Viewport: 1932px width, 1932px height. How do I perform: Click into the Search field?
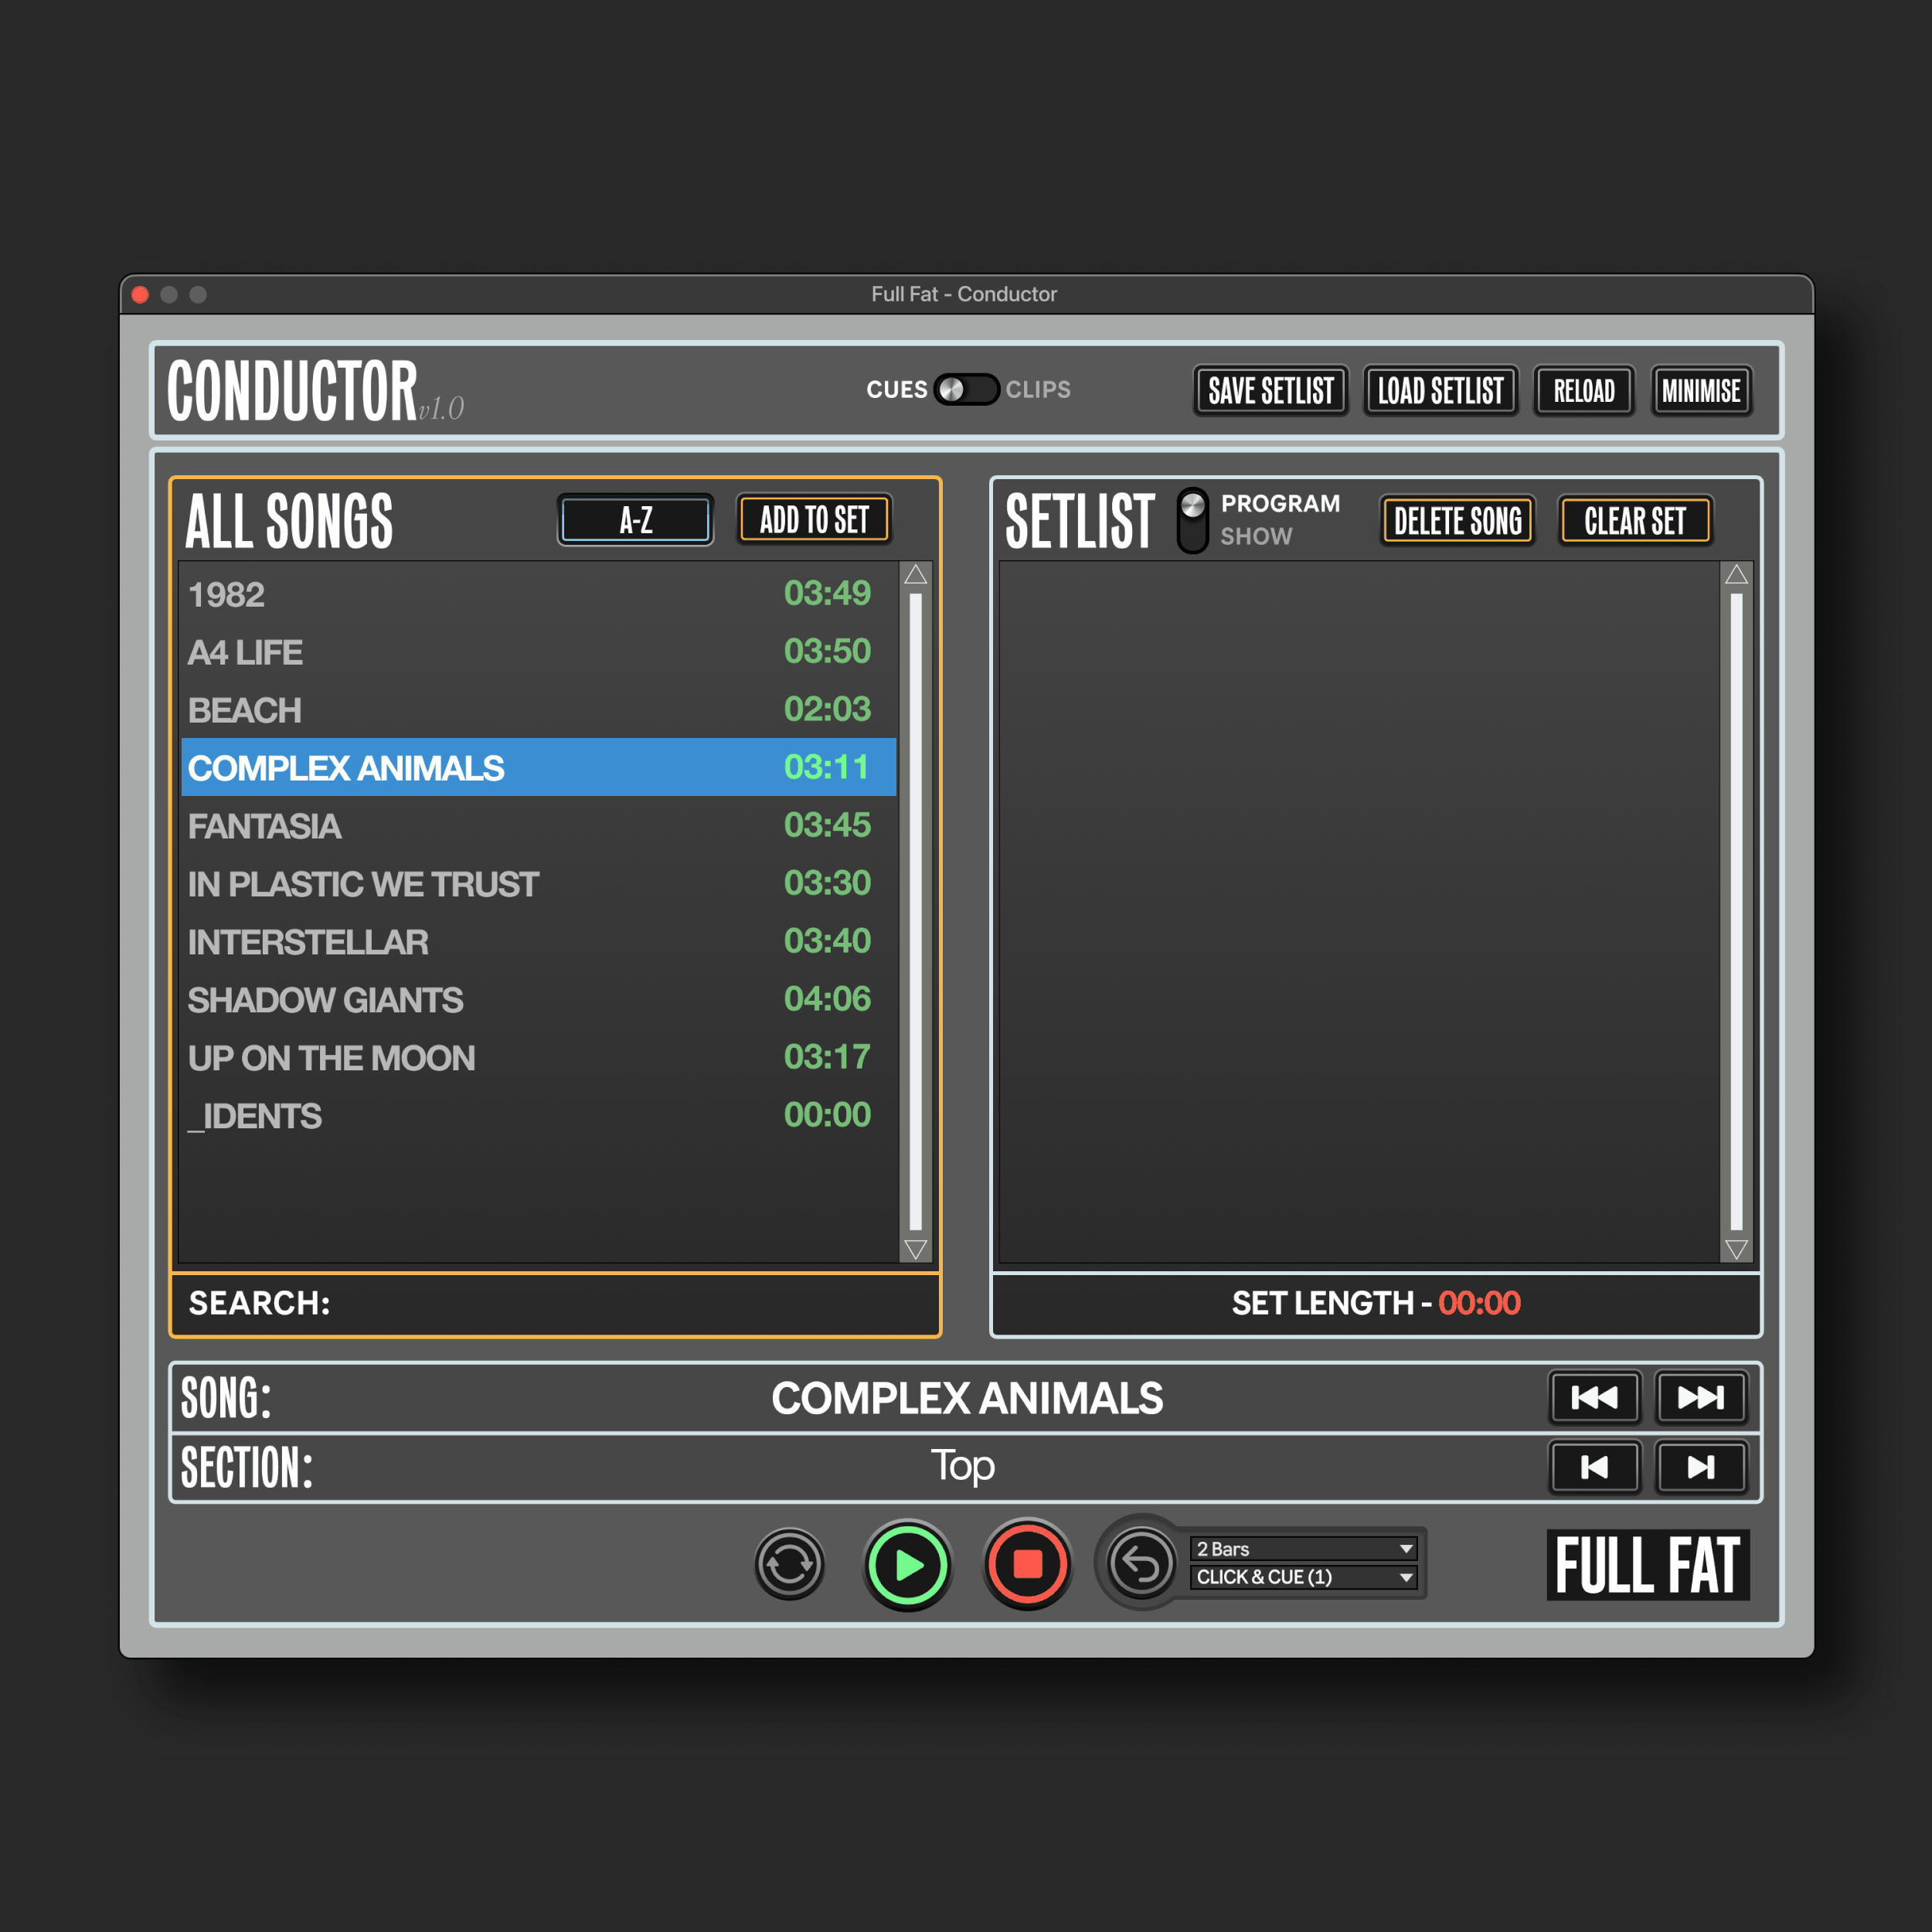(x=620, y=1303)
